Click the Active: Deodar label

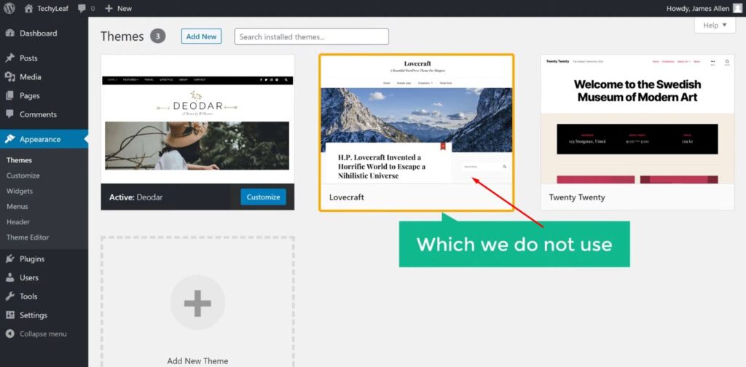click(x=136, y=197)
